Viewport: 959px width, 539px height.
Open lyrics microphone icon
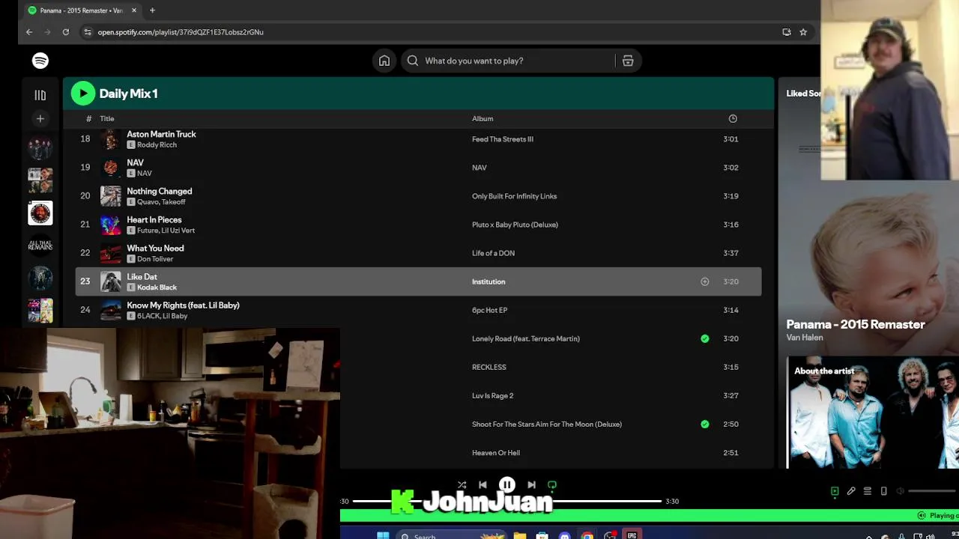pos(851,491)
